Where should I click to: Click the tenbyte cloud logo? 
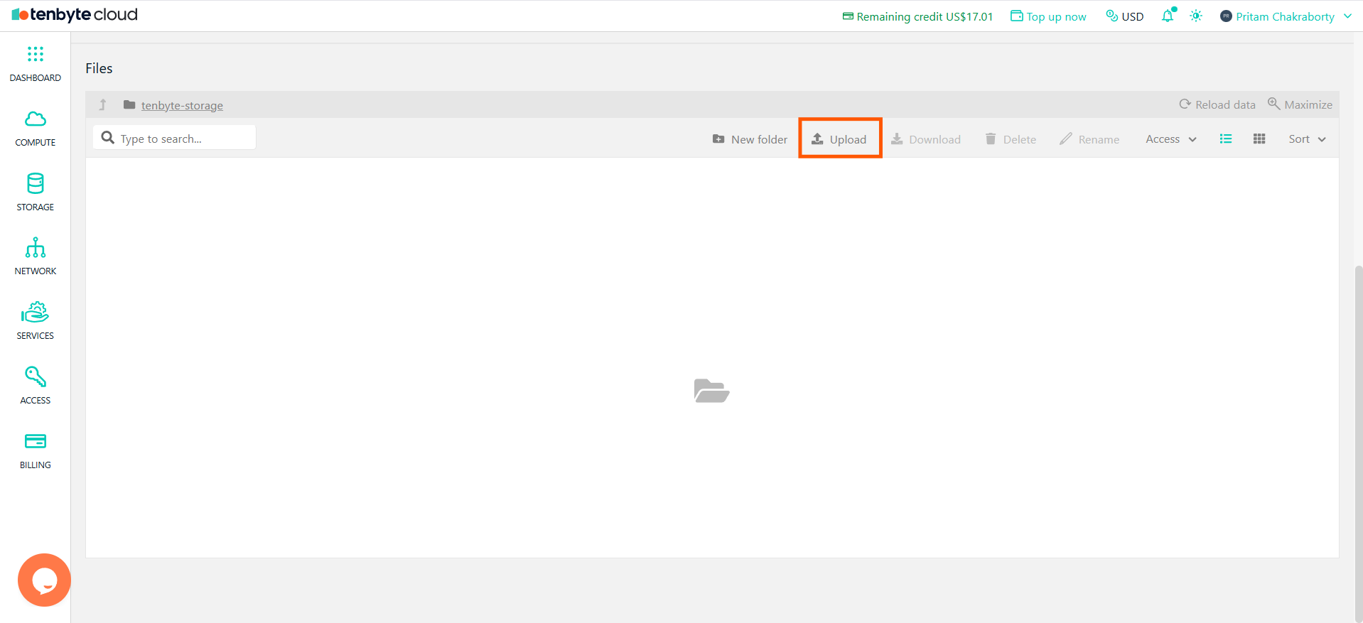[x=75, y=15]
